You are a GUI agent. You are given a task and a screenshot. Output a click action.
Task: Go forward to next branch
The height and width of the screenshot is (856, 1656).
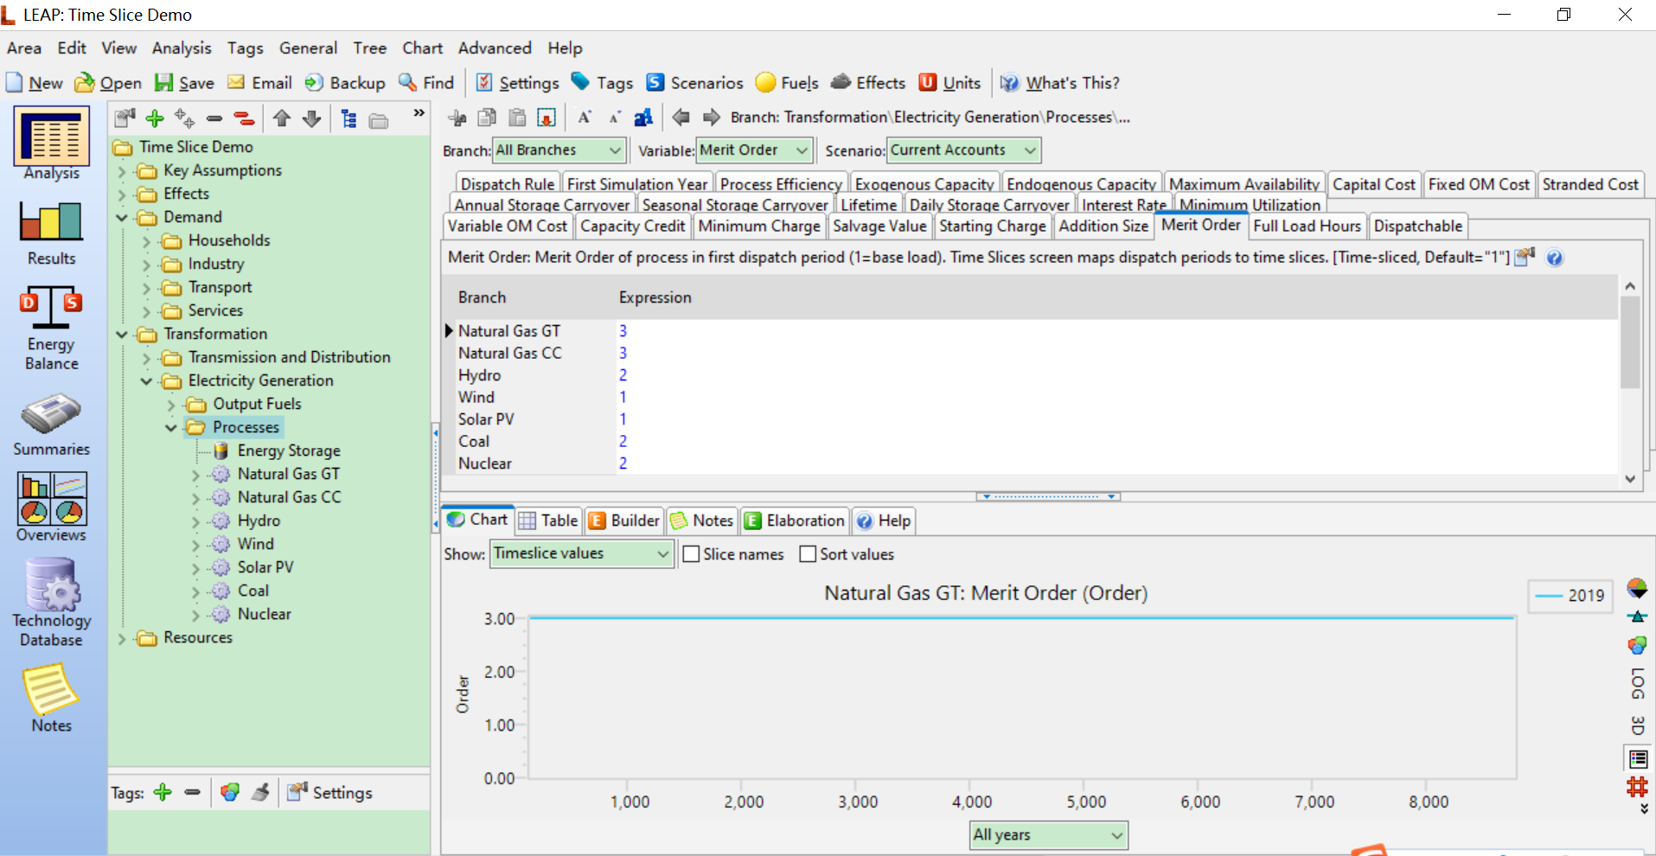click(x=711, y=117)
